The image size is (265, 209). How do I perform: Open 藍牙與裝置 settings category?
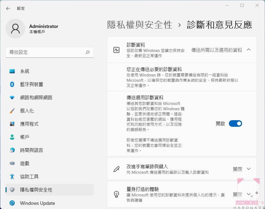50,84
